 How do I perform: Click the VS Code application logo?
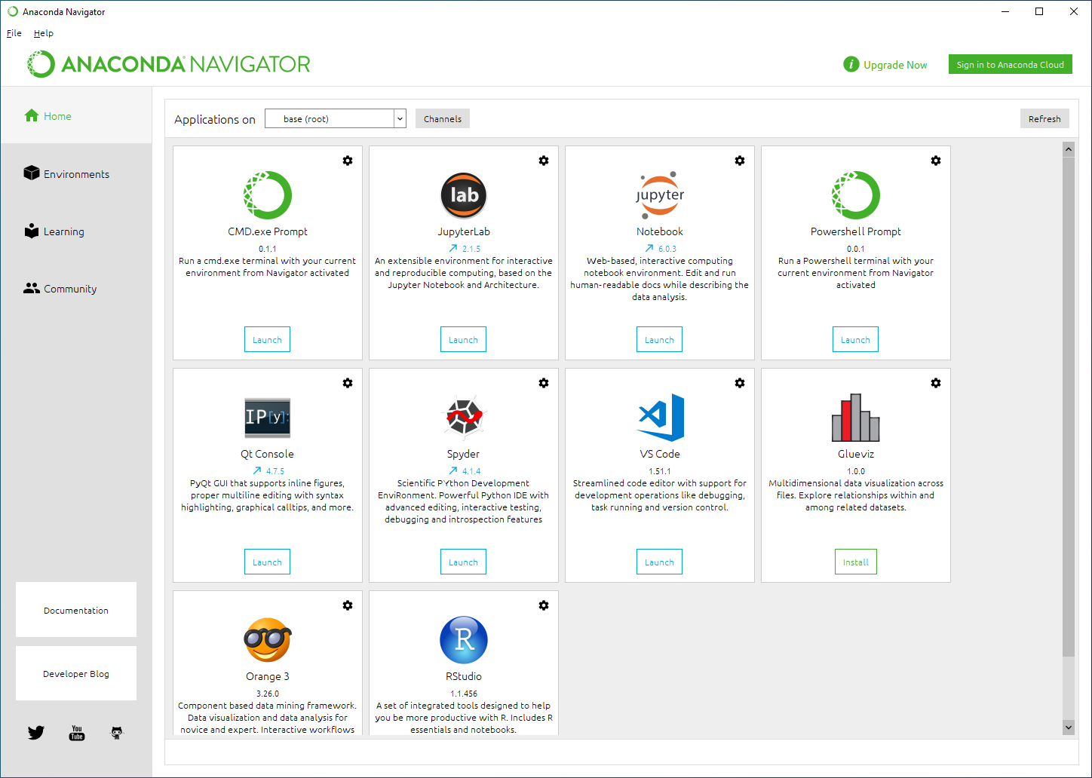[661, 418]
